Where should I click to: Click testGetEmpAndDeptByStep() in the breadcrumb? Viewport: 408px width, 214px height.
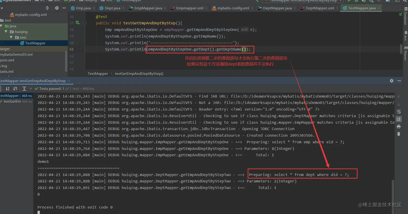[139, 73]
